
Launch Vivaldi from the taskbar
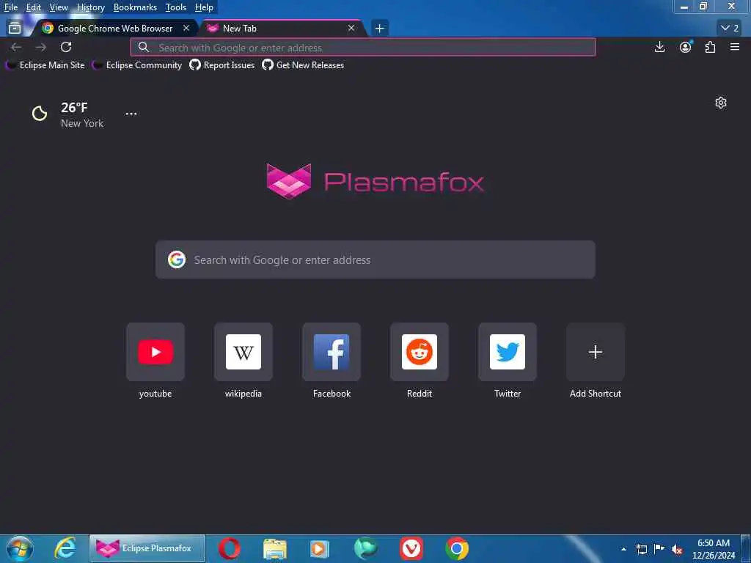[411, 548]
